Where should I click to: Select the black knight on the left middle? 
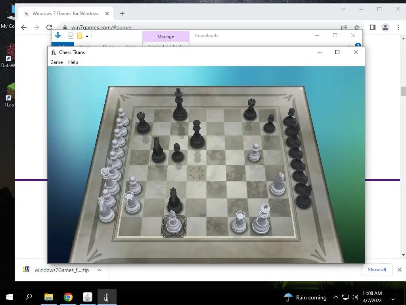[x=158, y=150]
